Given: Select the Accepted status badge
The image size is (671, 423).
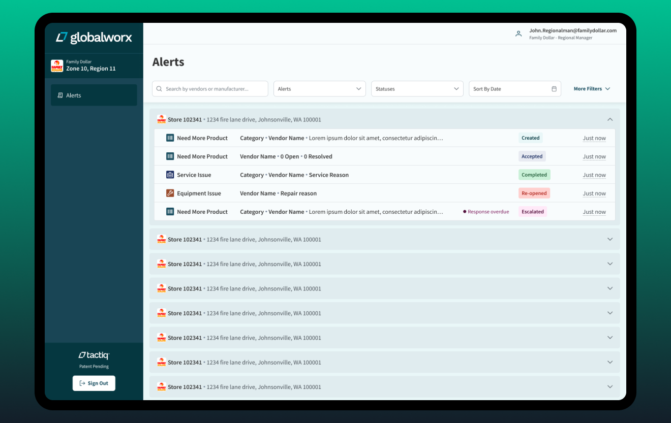Looking at the screenshot, I should click(532, 156).
